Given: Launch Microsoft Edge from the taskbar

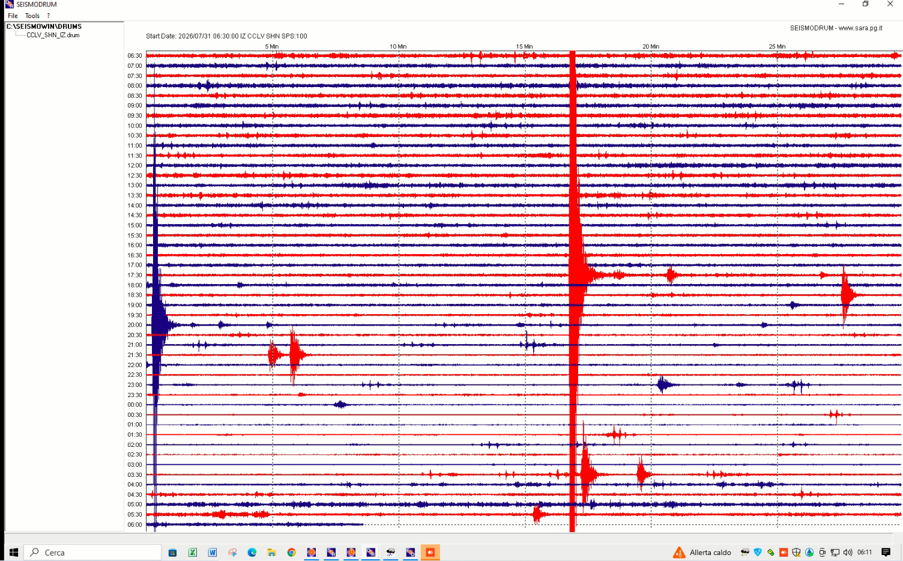Looking at the screenshot, I should tap(252, 553).
